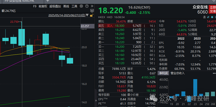This screenshot has width=216, height=107.
Task: Select 卖一 price 18.220
Action: (120, 42)
